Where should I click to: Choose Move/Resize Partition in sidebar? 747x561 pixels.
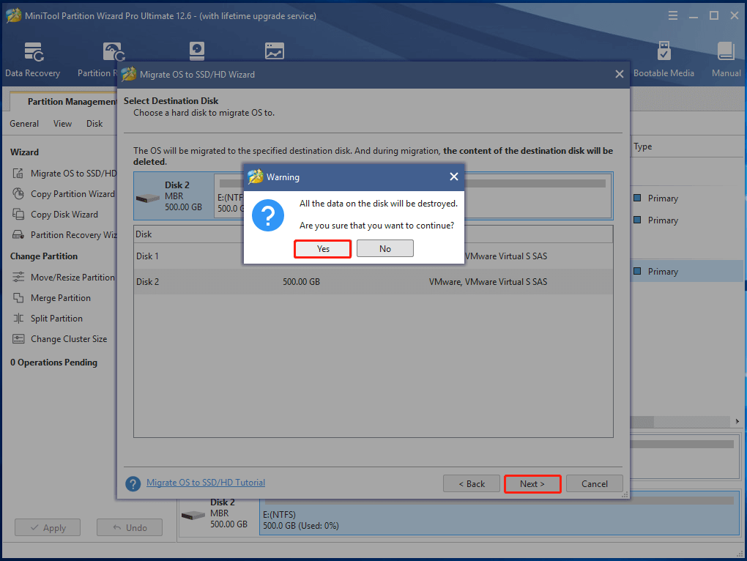pos(64,277)
